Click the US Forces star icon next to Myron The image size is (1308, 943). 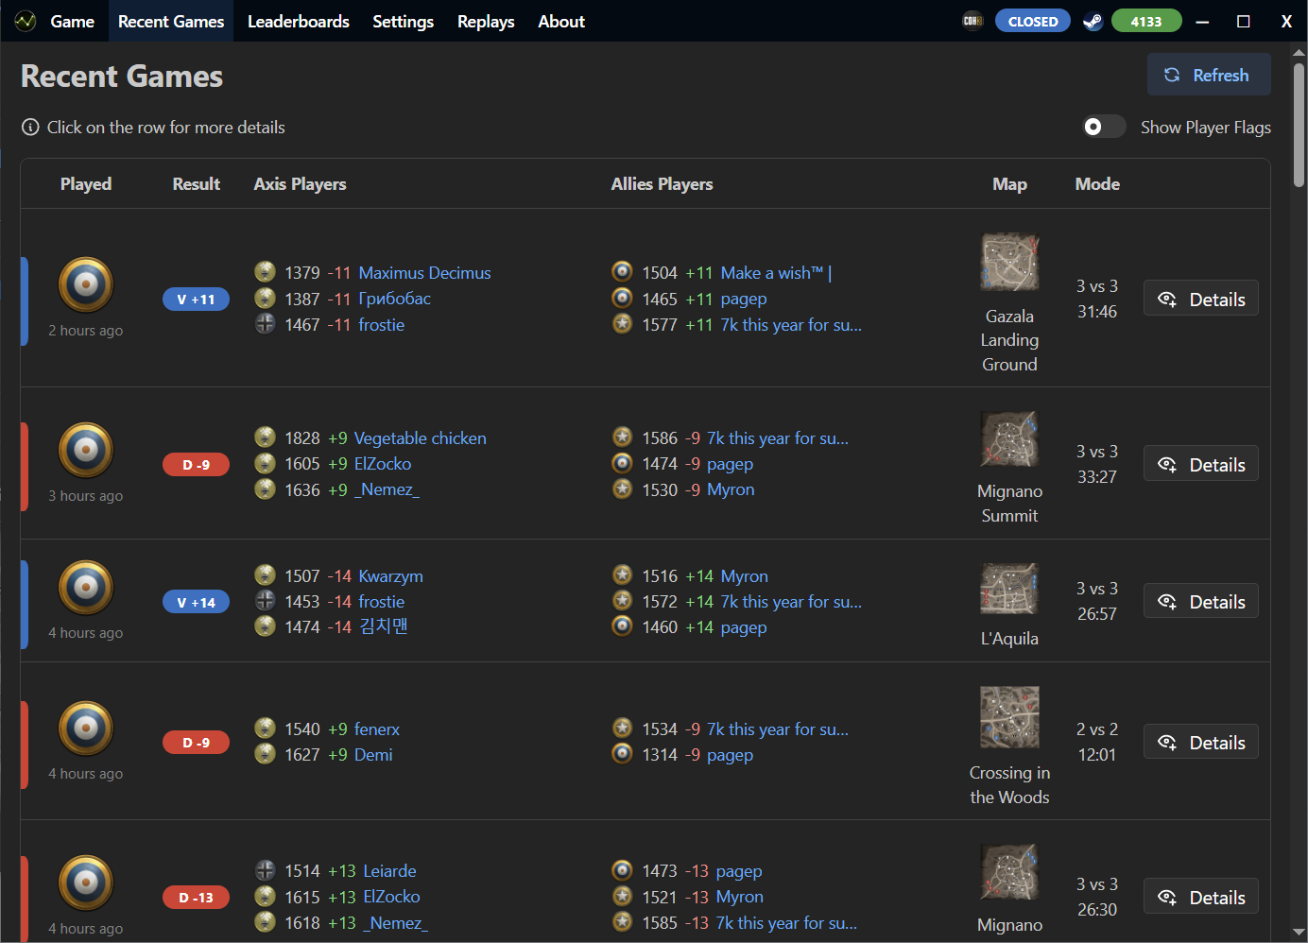click(x=622, y=489)
